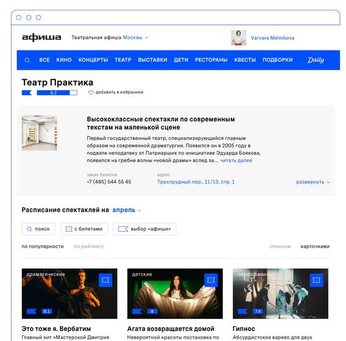Click the search magnifier in blue navbar
Image resolution: width=346 pixels, height=341 pixels.
coord(27,60)
